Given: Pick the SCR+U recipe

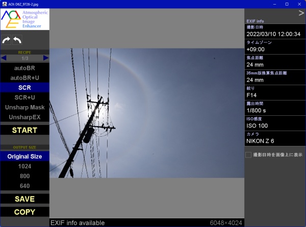Looking at the screenshot, I should [24, 97].
